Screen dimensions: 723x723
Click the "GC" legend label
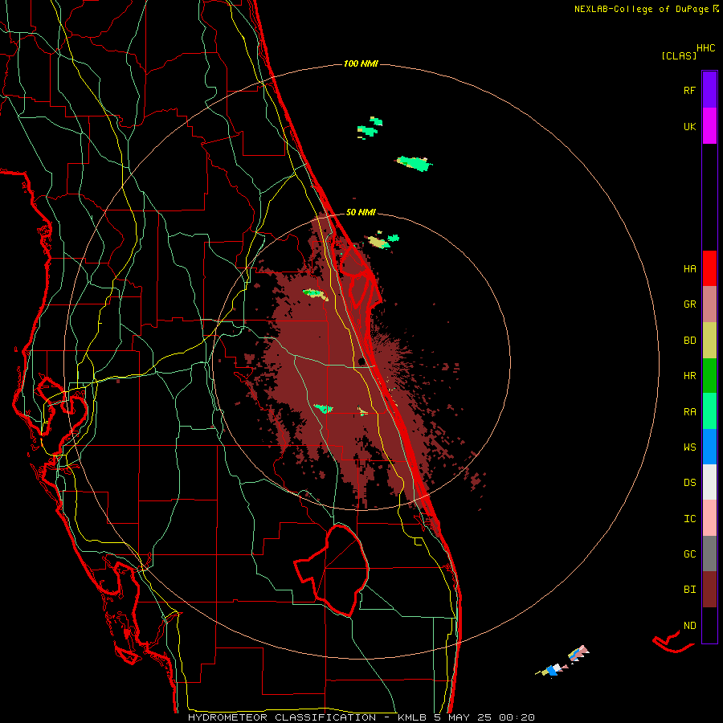[x=689, y=554]
